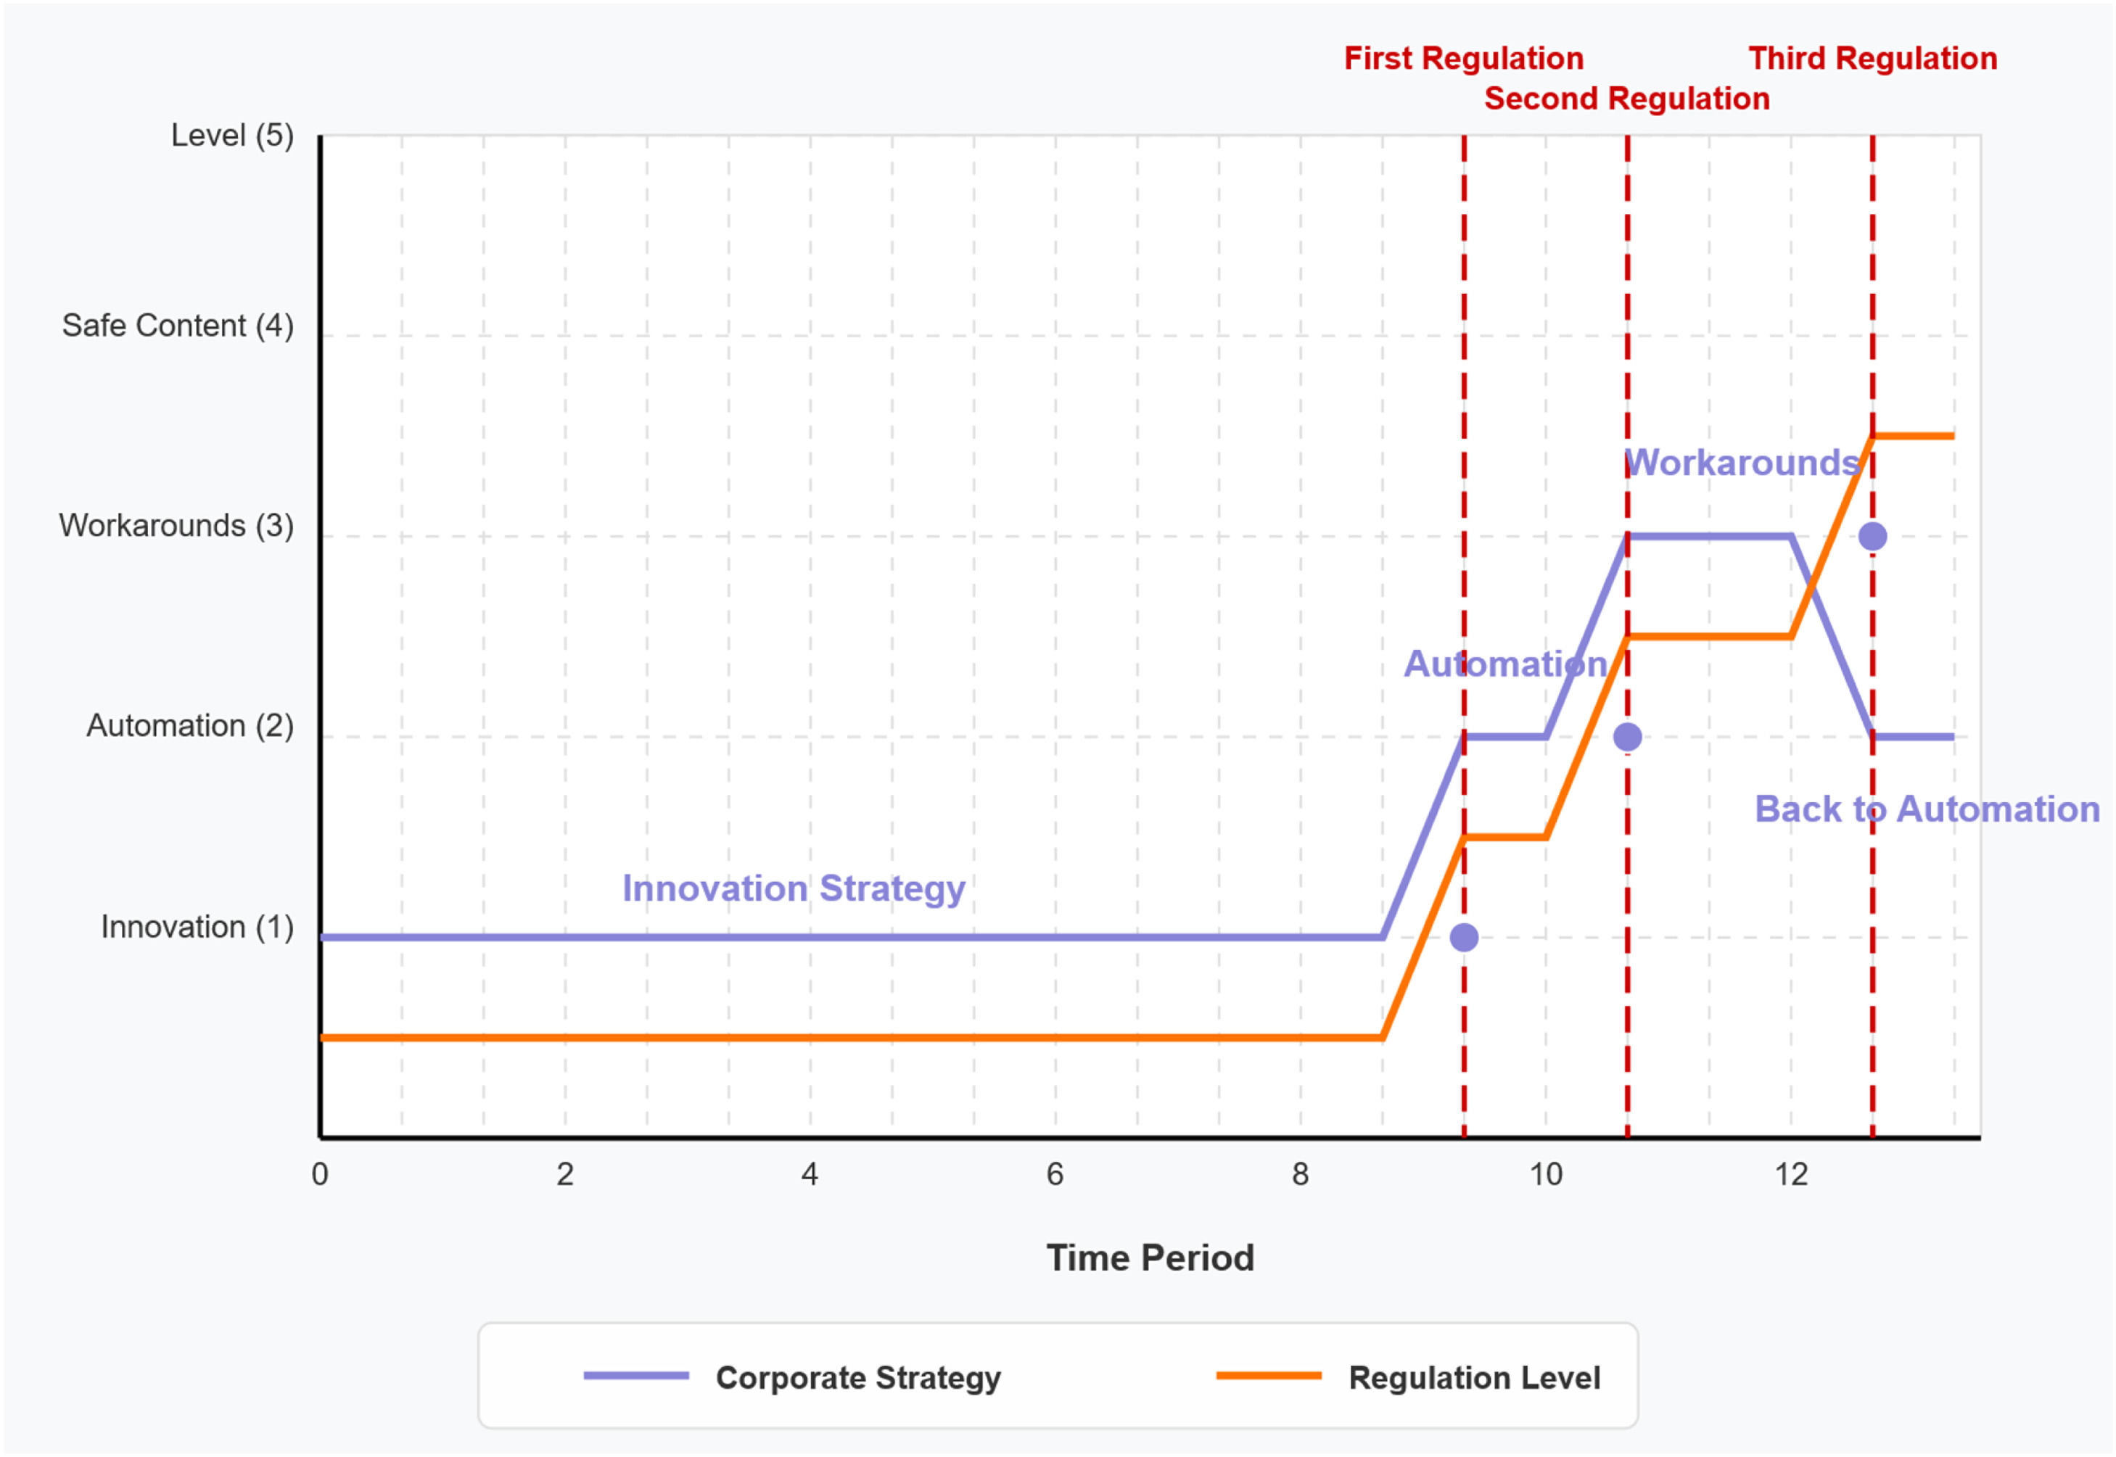The width and height of the screenshot is (2116, 1457).
Task: Select the red Second Regulation label
Action: pyautogui.click(x=1626, y=99)
